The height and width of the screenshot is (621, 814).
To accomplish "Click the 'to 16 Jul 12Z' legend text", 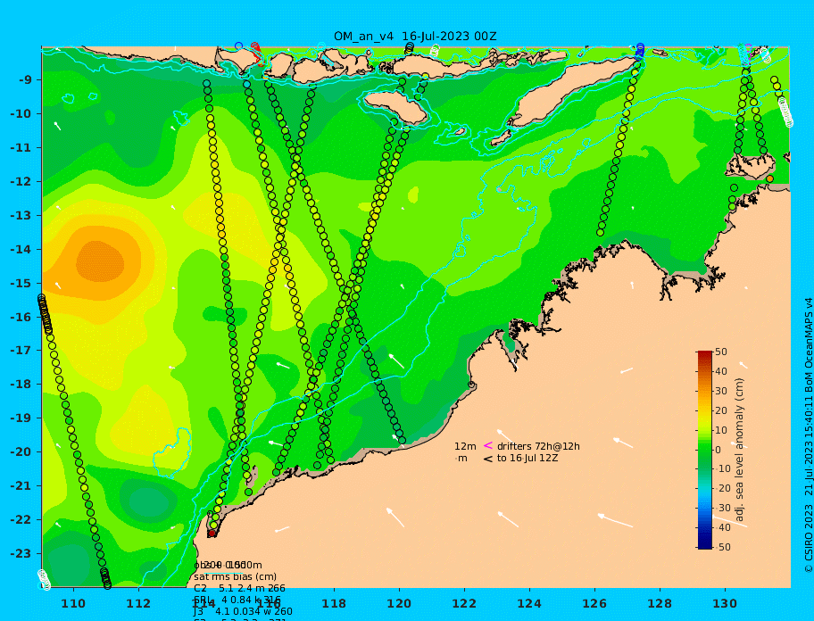I will pyautogui.click(x=527, y=458).
